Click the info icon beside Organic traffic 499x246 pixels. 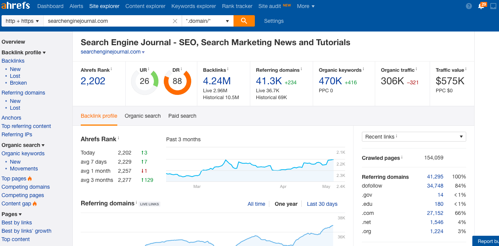(416, 69)
